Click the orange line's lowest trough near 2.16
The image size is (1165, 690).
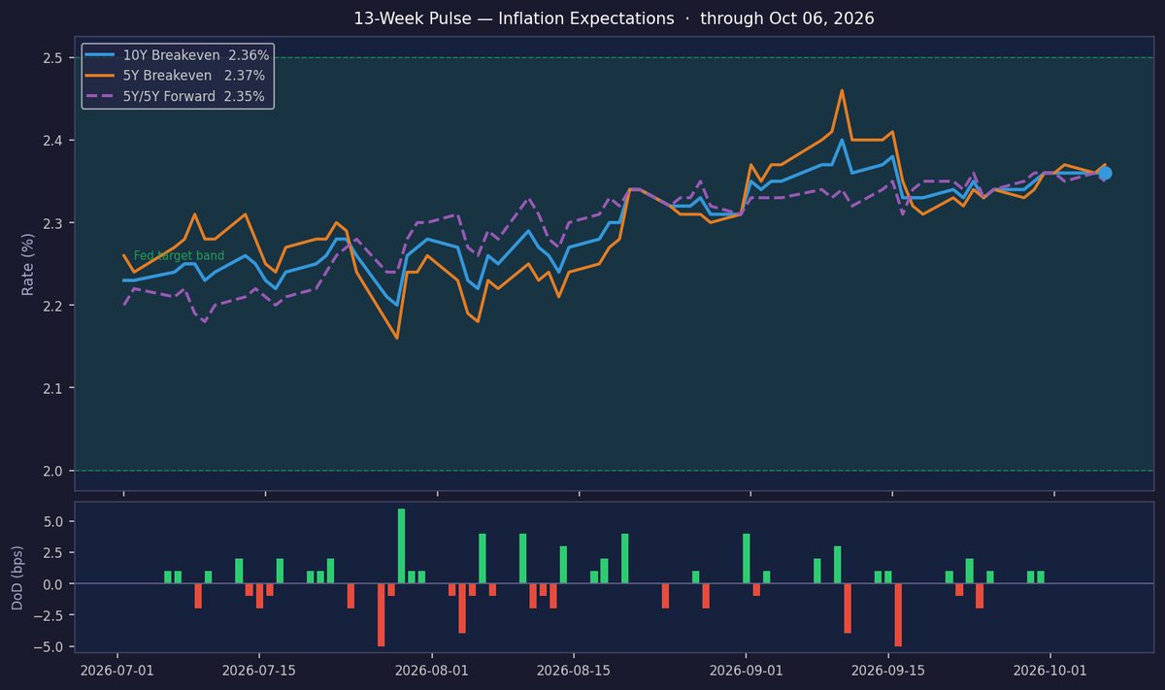(397, 338)
